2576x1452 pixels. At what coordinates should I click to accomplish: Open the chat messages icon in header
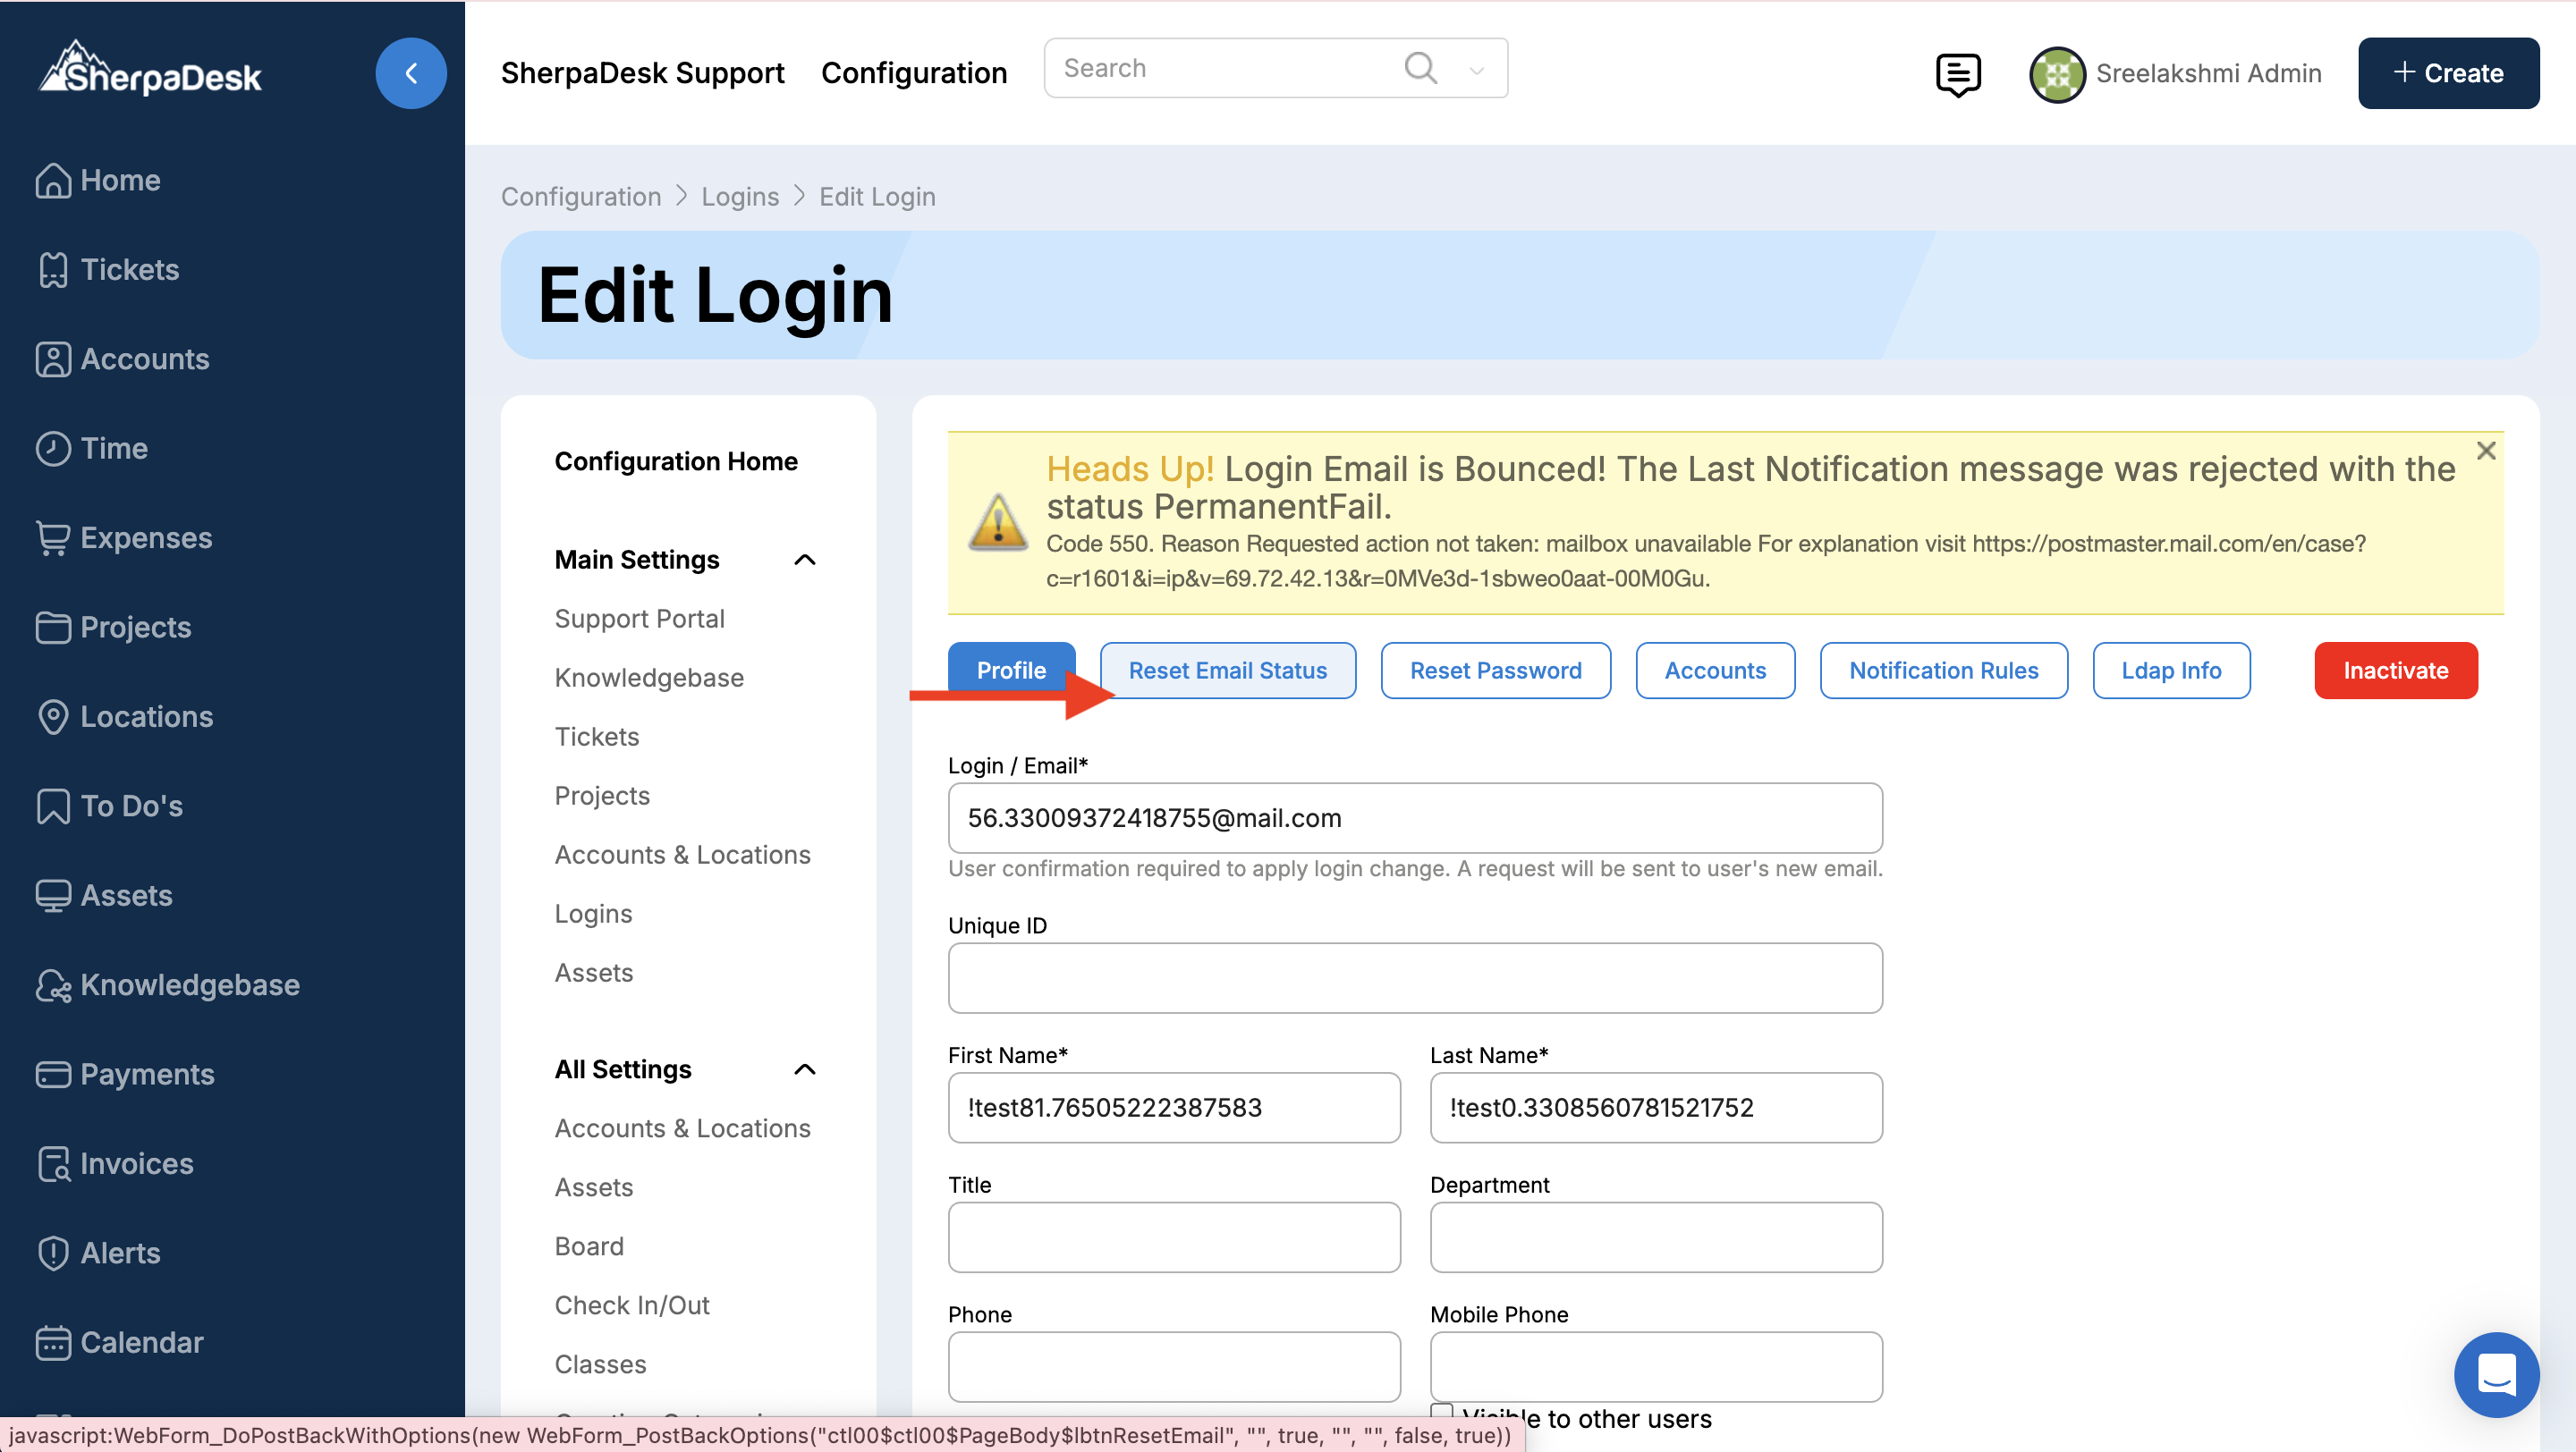click(x=1957, y=74)
